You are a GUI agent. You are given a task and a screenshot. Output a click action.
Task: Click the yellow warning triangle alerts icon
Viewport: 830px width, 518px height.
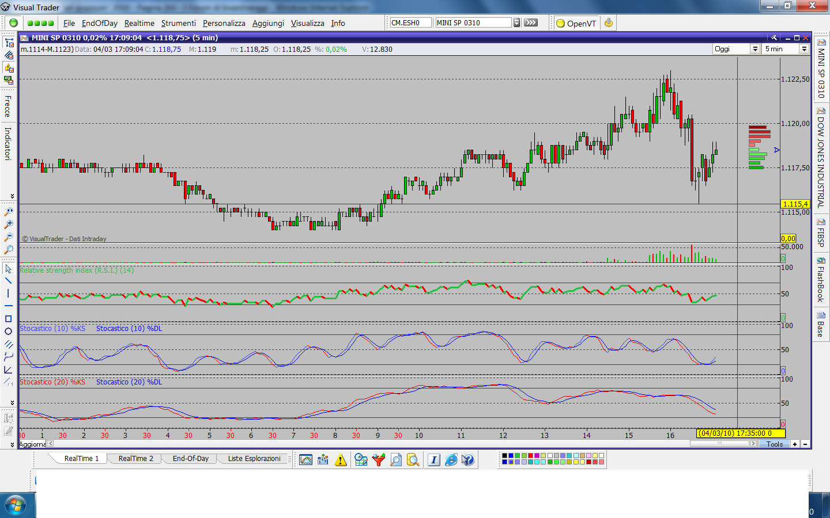point(341,459)
